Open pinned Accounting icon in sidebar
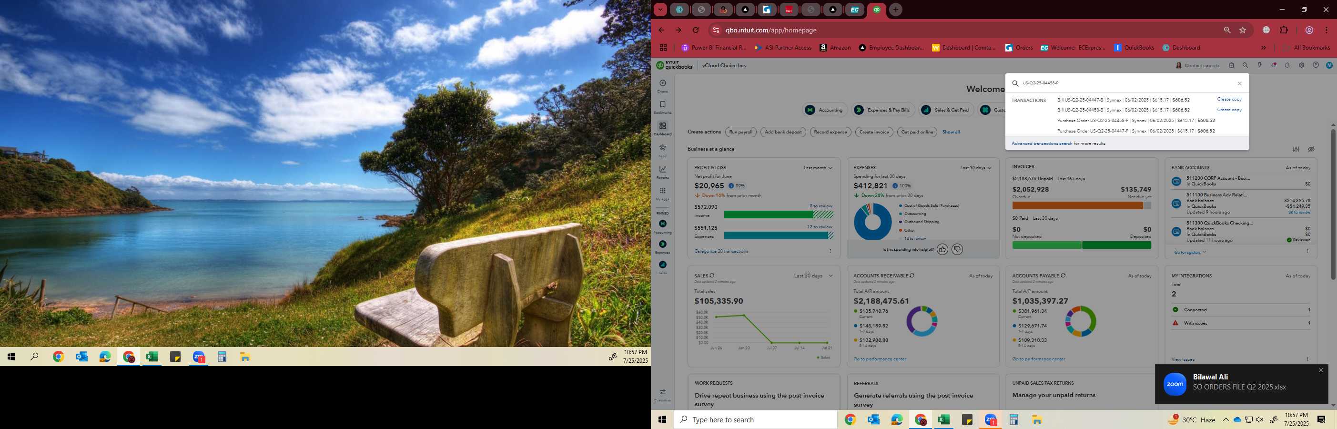 pyautogui.click(x=662, y=224)
